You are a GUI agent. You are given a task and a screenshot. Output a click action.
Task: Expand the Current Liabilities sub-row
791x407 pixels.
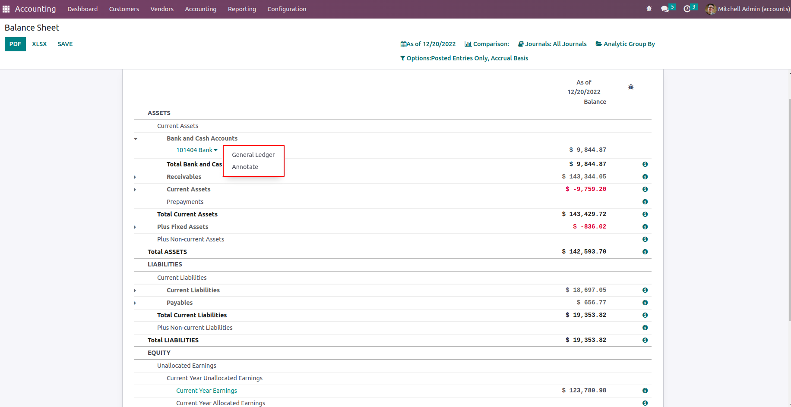(x=135, y=291)
